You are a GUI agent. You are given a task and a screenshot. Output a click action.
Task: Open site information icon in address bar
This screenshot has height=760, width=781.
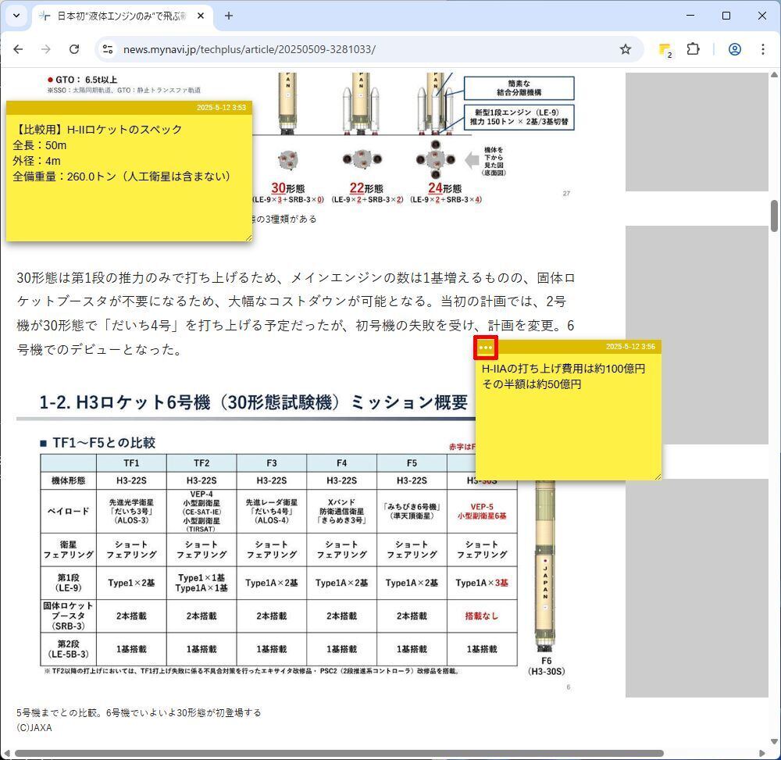coord(108,49)
